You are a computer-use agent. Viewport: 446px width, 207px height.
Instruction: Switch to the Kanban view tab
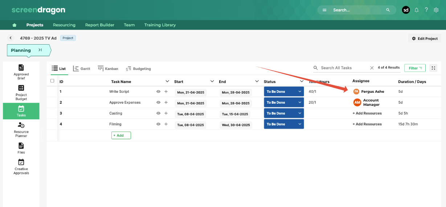point(108,69)
